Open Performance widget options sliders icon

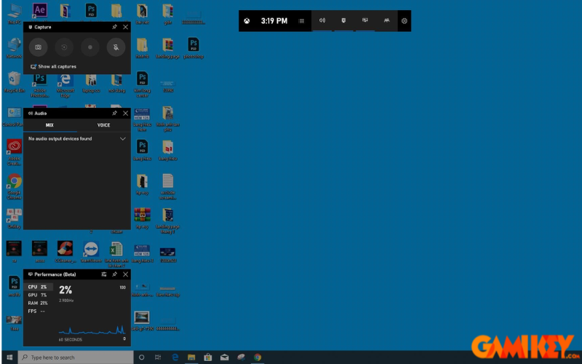104,274
